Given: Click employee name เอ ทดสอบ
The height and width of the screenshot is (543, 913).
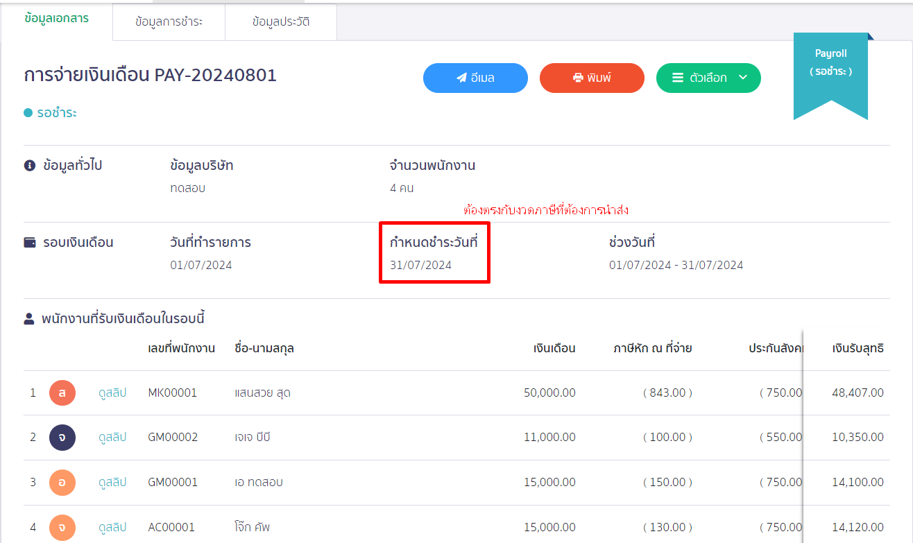Looking at the screenshot, I should click(259, 482).
